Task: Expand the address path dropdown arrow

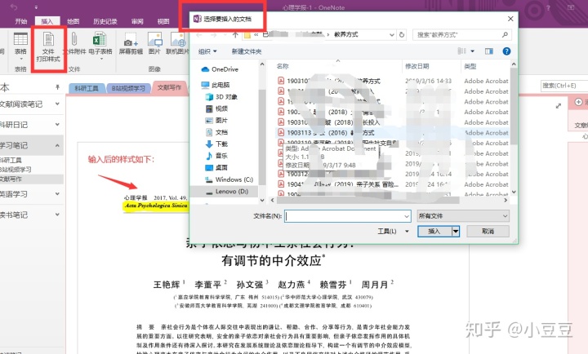Action: coord(391,35)
